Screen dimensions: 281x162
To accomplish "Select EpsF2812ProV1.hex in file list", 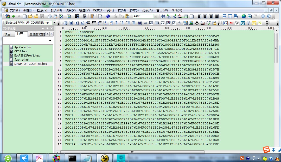I will pyautogui.click(x=27, y=55).
